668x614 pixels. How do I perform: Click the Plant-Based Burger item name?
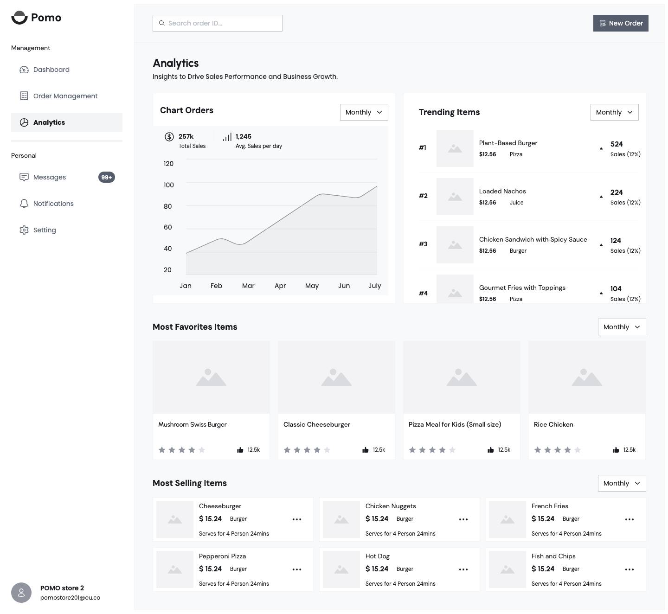508,143
